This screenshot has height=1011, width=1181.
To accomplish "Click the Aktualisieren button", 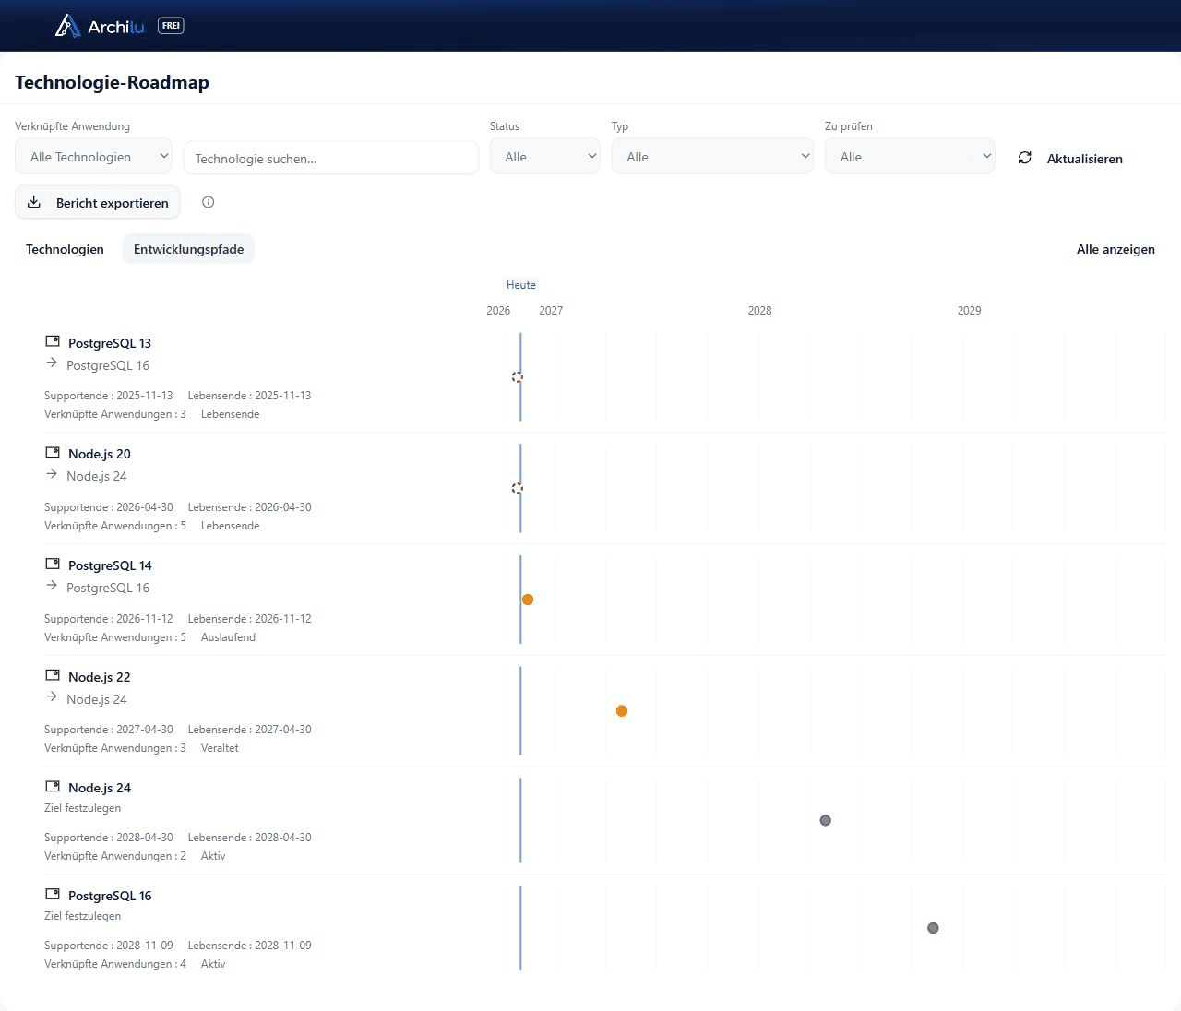I will 1070,158.
